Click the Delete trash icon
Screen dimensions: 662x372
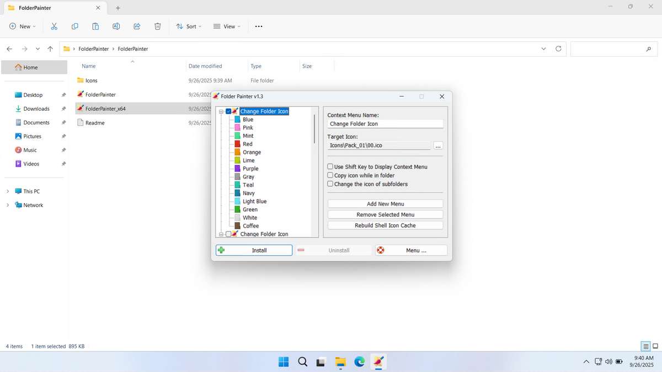coord(157,26)
